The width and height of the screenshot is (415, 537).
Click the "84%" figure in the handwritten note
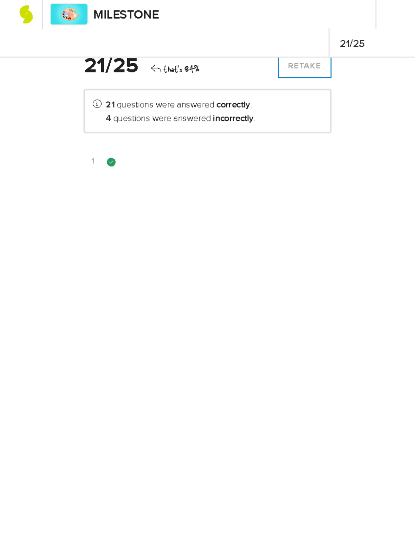point(192,69)
